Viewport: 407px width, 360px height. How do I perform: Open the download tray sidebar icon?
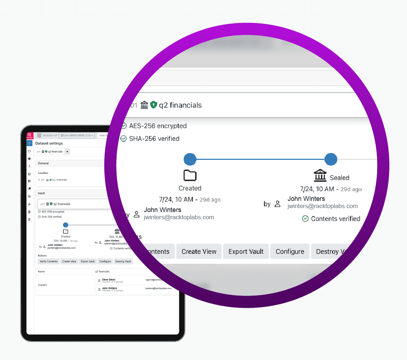coord(30,204)
